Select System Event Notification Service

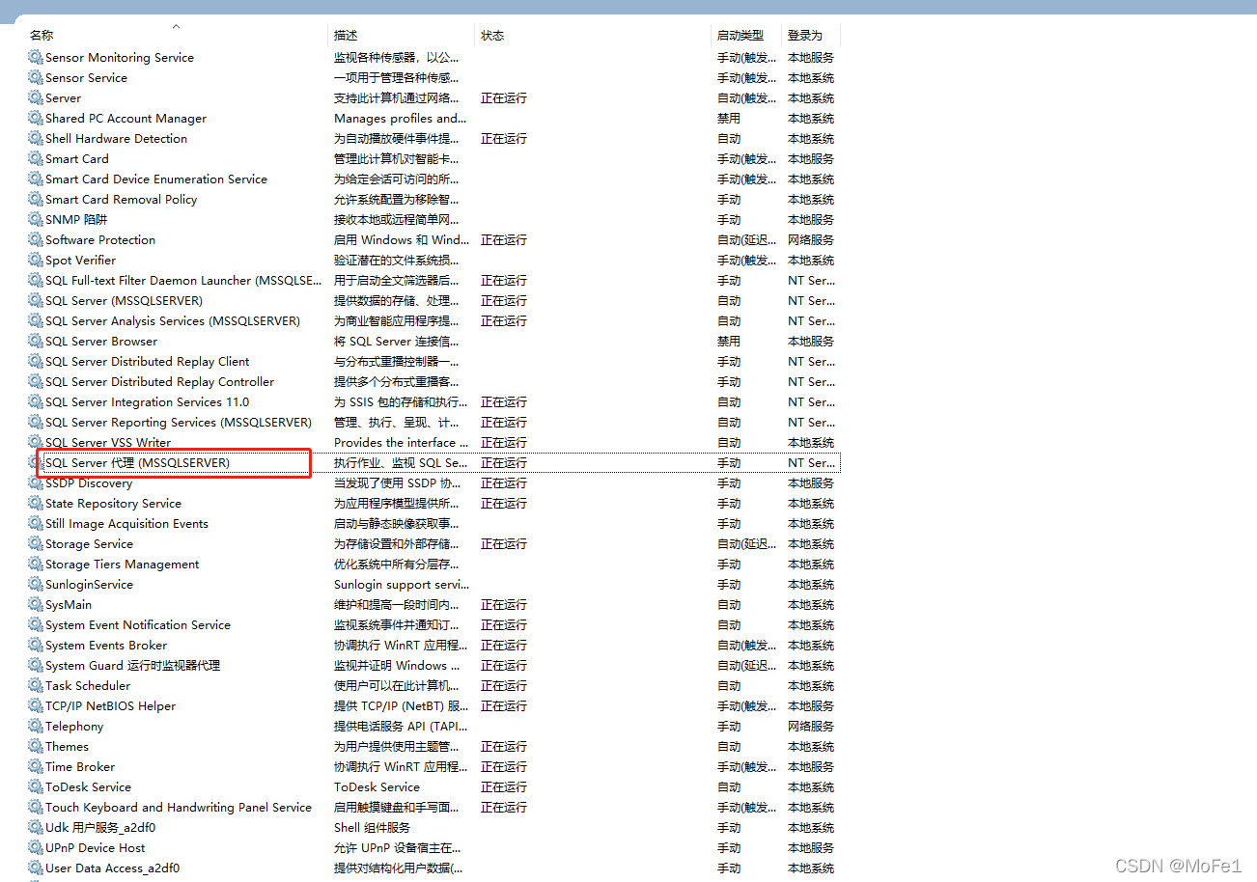138,624
